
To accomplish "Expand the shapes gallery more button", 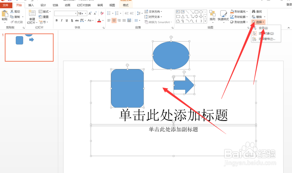I will 205,21.
